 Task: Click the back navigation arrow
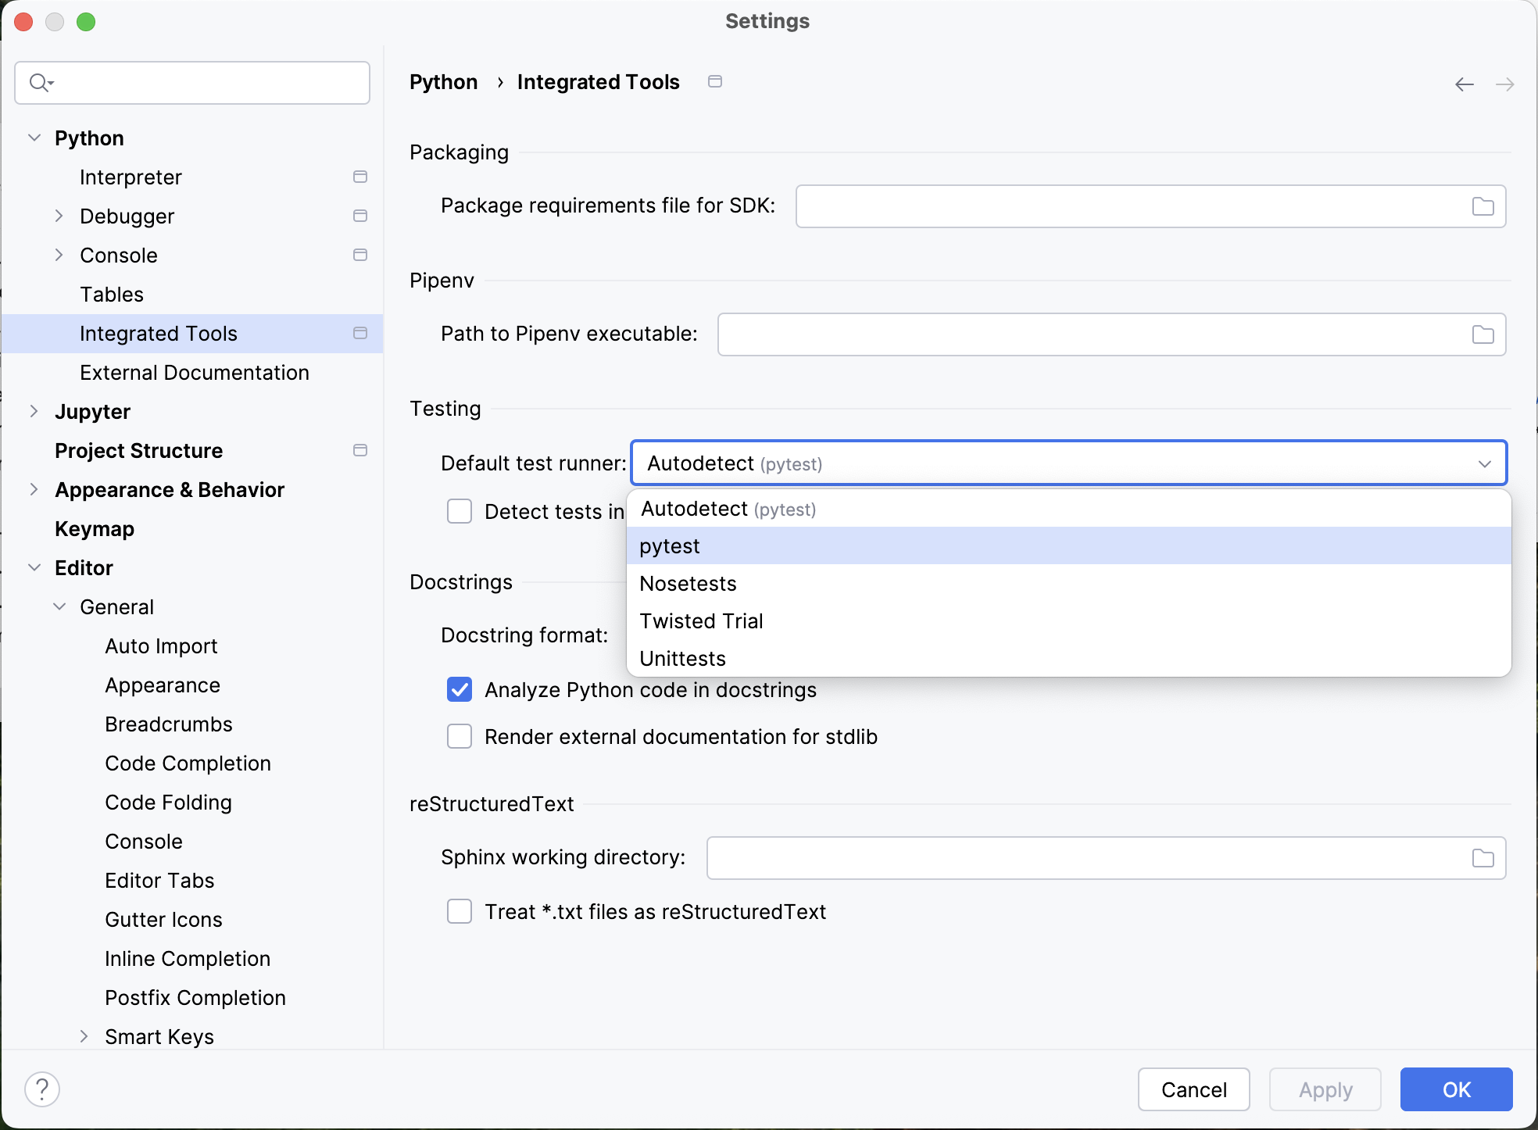click(1464, 84)
